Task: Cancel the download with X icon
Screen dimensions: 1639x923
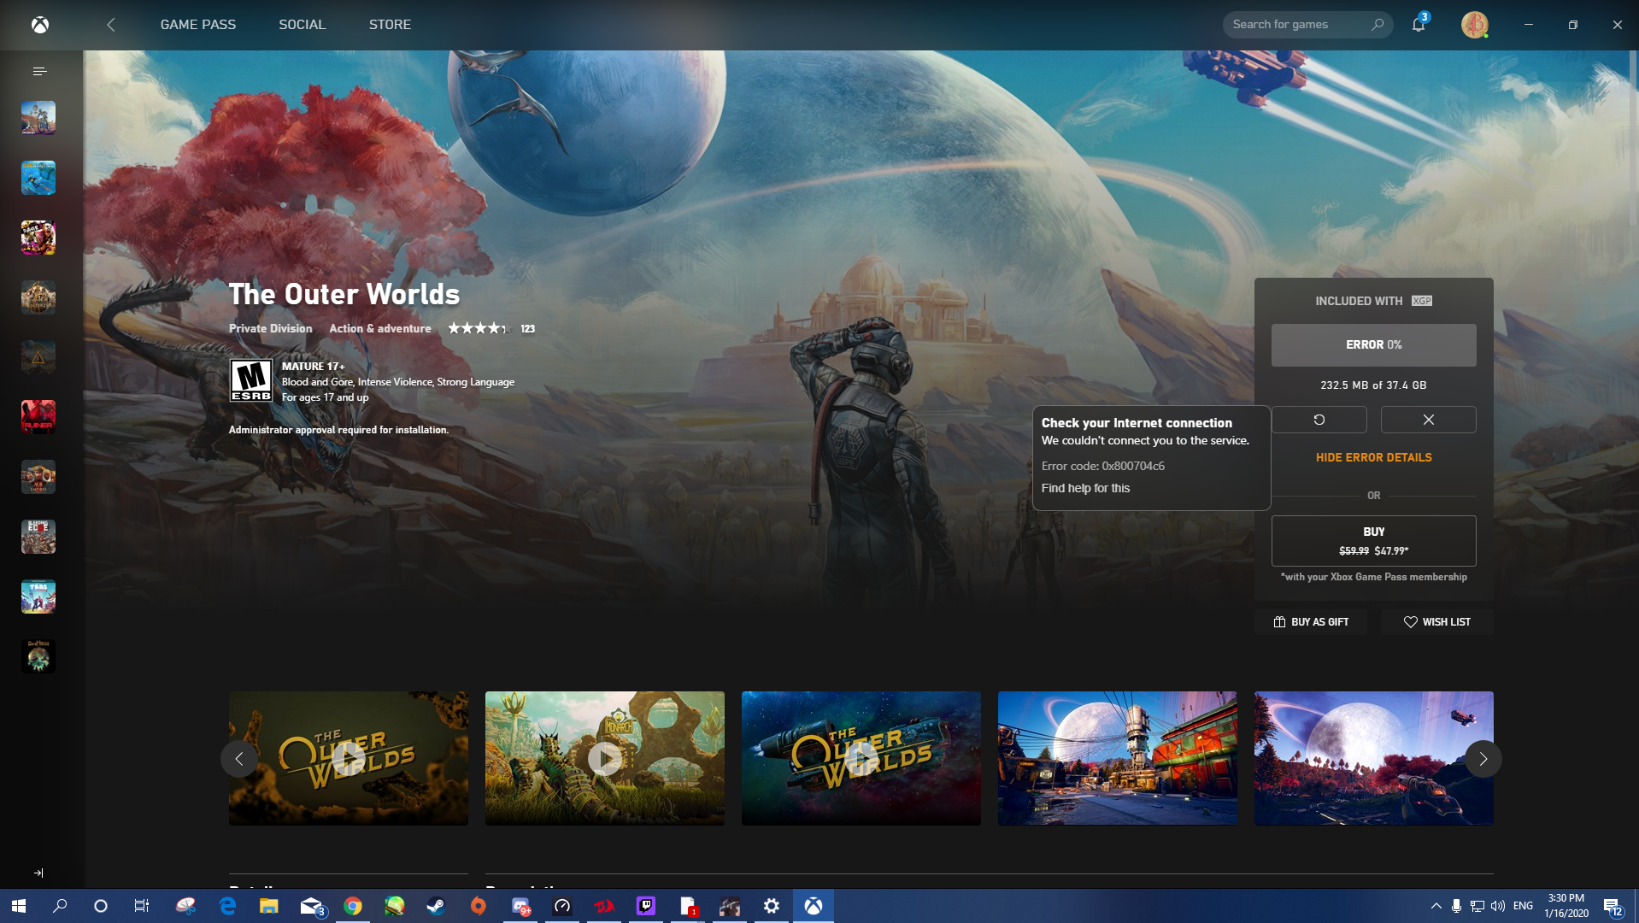Action: click(x=1428, y=420)
